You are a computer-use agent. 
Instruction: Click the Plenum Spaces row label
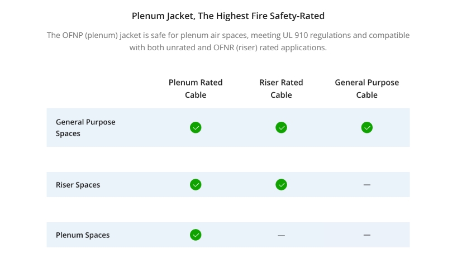83,235
